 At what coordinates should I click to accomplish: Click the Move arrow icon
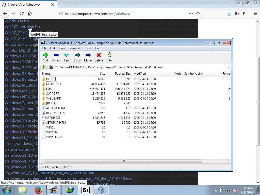88,57
